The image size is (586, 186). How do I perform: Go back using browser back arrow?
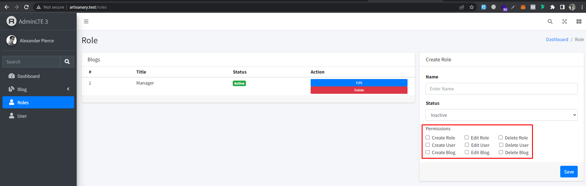tap(6, 7)
